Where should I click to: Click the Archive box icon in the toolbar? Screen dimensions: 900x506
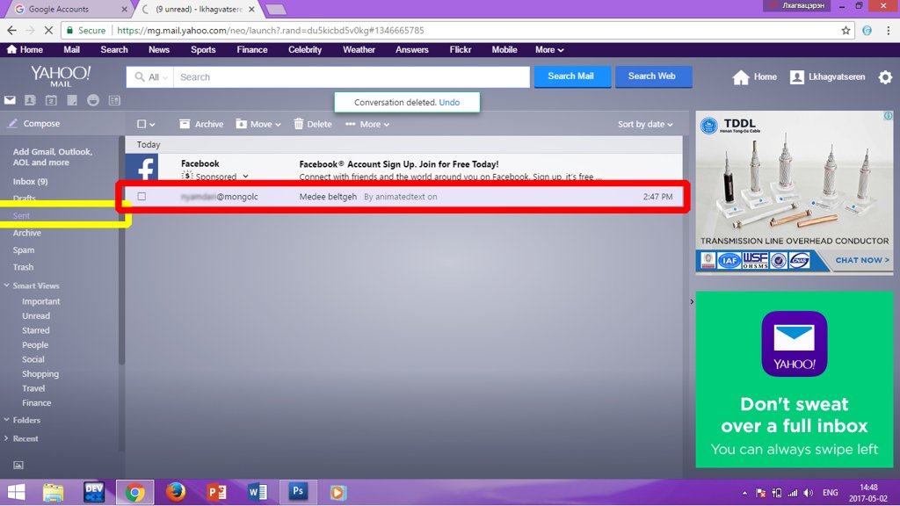coord(185,124)
